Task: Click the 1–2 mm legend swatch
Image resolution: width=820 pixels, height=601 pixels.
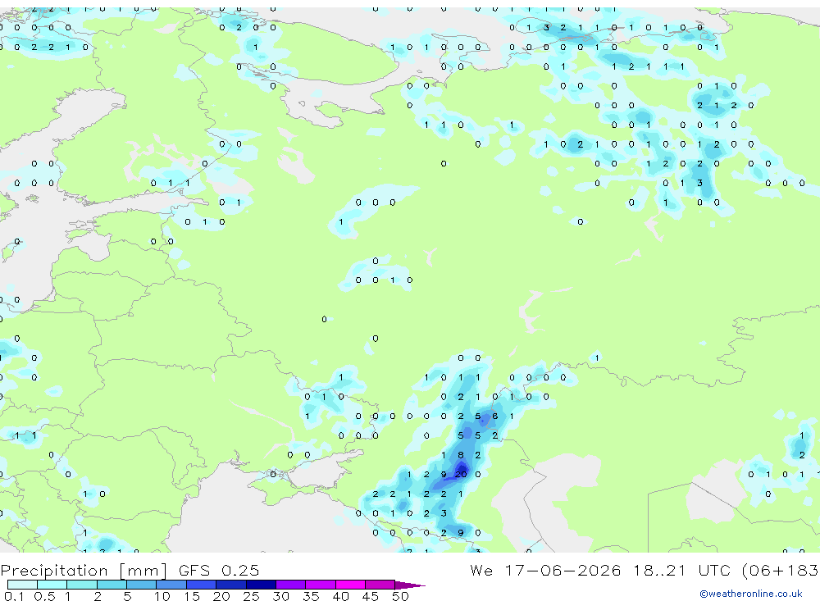Action: click(82, 585)
